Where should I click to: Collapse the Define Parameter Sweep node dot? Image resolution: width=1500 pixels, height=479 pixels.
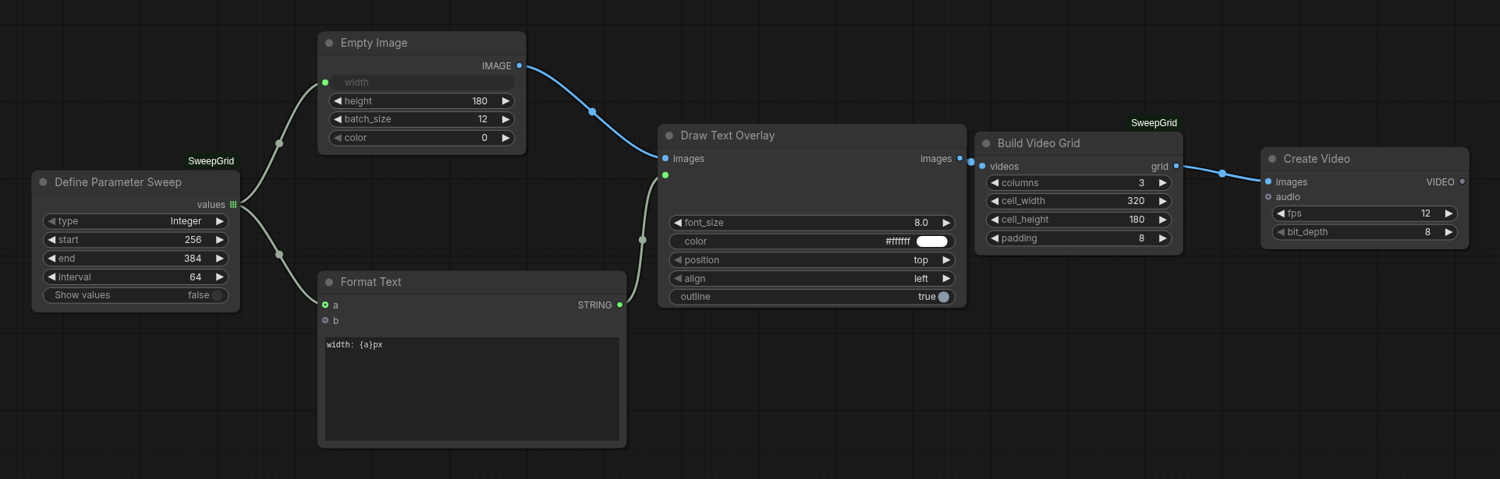pos(43,182)
